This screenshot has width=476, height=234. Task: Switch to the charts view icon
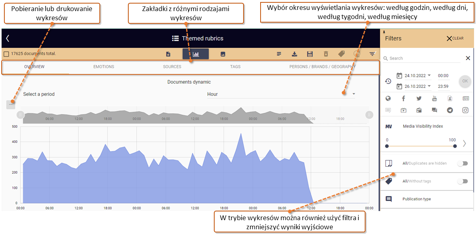pyautogui.click(x=196, y=54)
